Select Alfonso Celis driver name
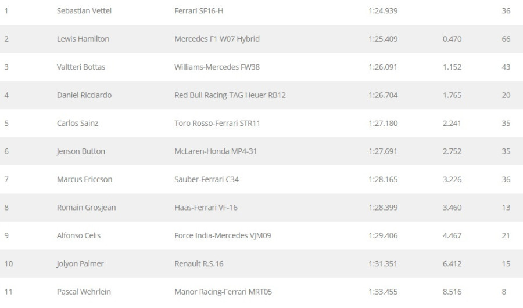Image resolution: width=523 pixels, height=308 pixels. (78, 235)
